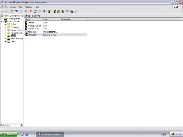Open the Windows Start menu

9,134
